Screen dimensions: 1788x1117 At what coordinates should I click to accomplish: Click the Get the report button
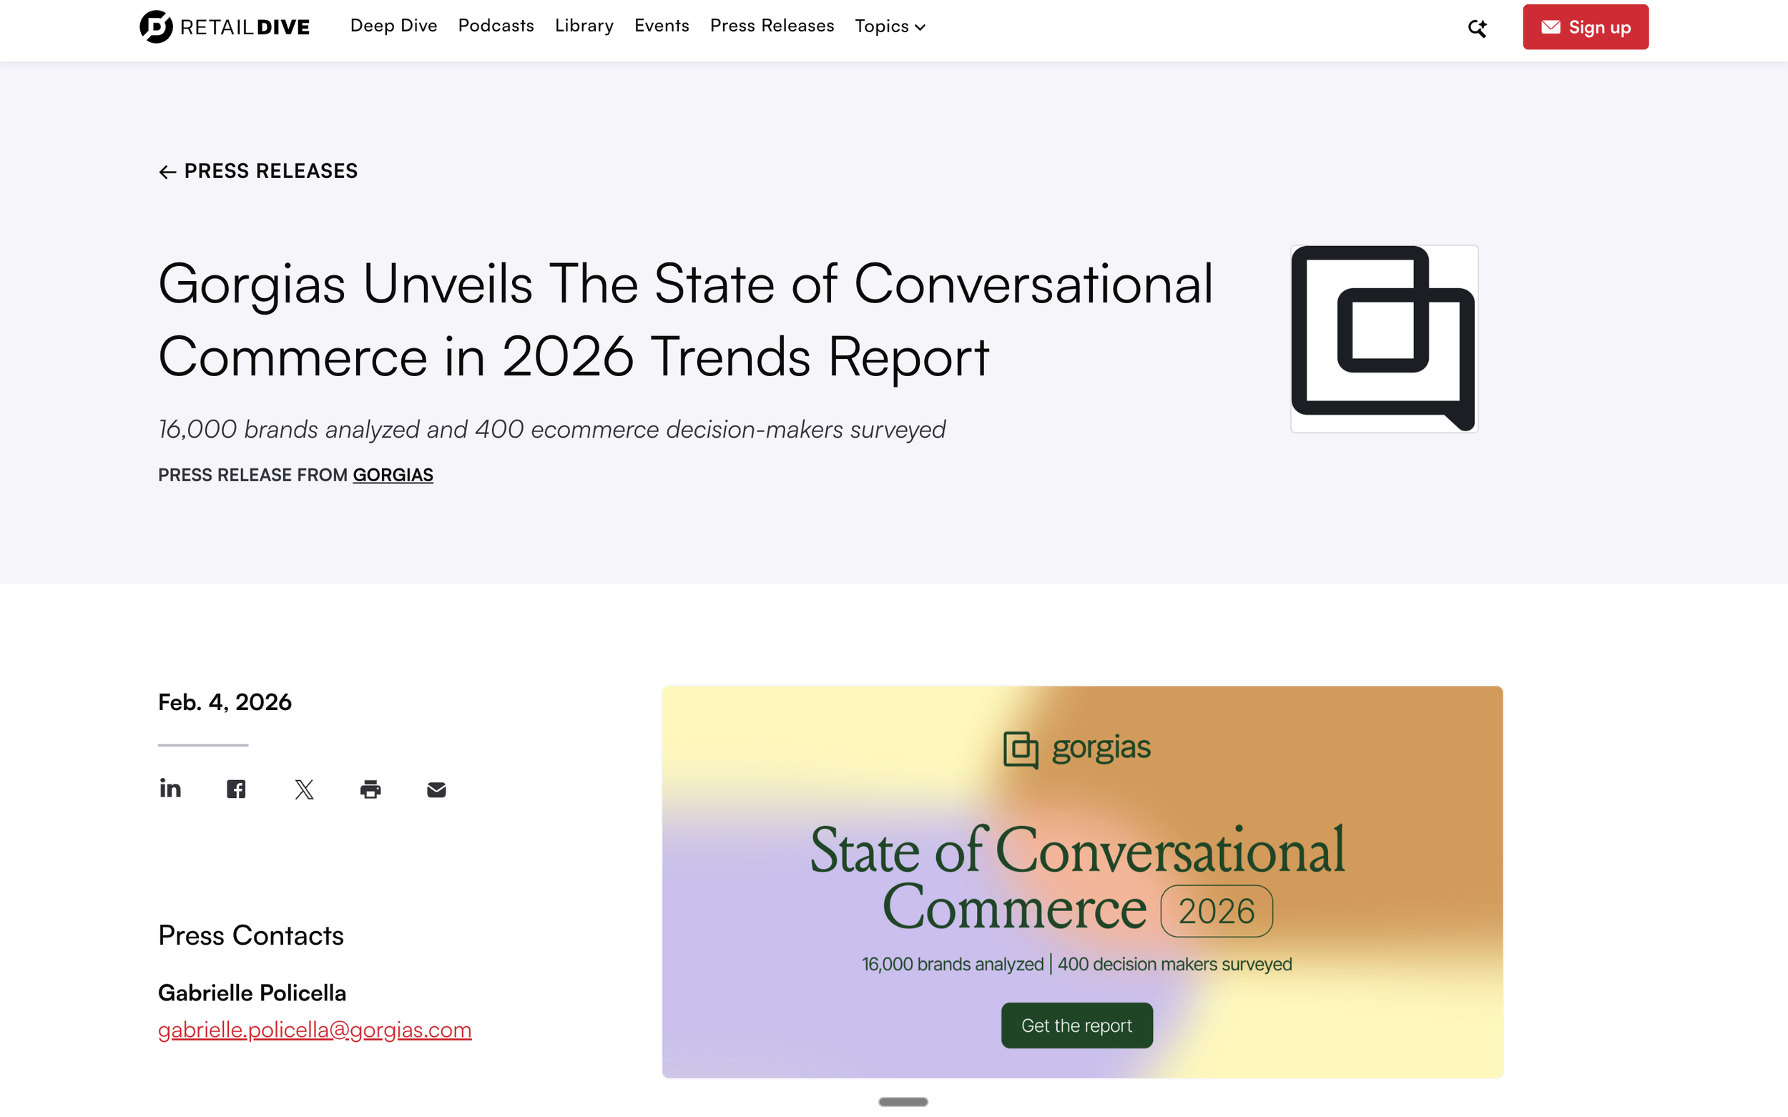1076,1025
